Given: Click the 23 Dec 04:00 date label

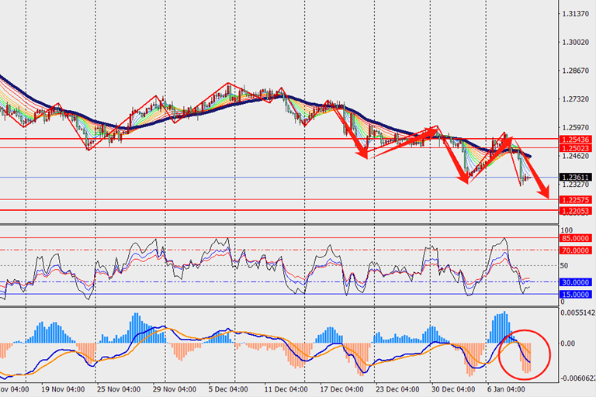Looking at the screenshot, I should coord(397,389).
